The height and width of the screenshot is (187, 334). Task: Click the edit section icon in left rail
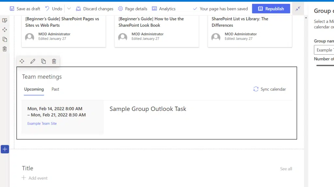[5, 21]
